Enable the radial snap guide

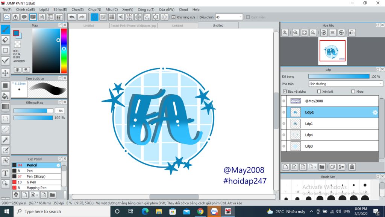point(129,17)
